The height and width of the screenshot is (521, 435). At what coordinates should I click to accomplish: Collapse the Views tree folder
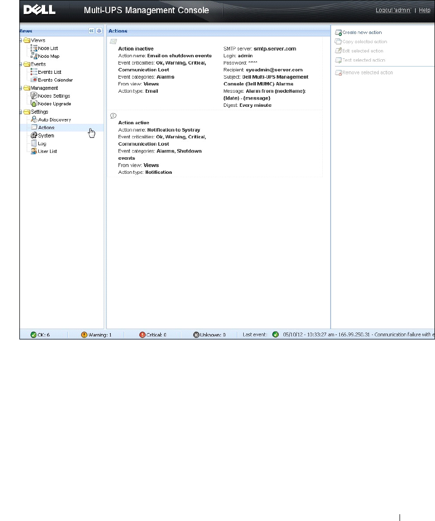pos(20,40)
